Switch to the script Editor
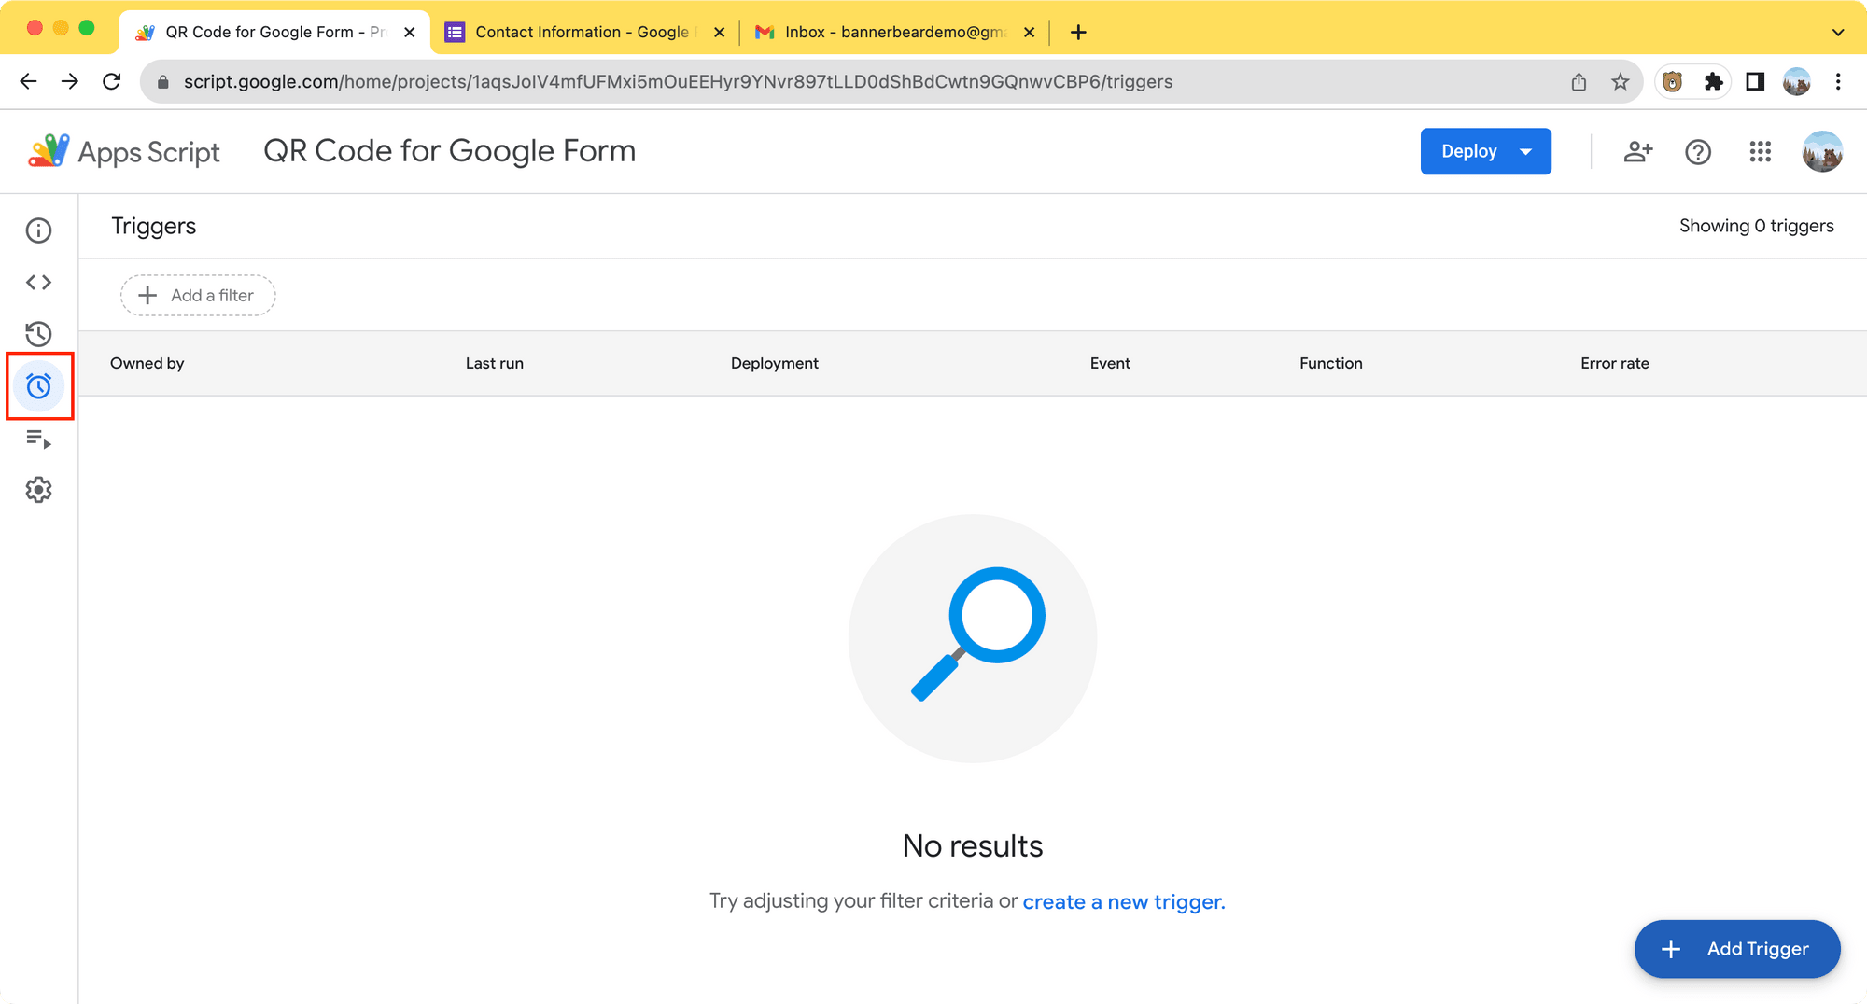 [38, 282]
